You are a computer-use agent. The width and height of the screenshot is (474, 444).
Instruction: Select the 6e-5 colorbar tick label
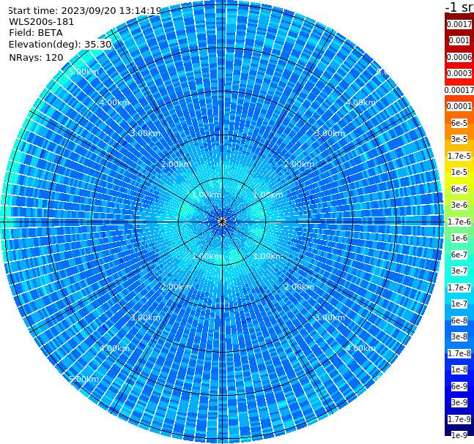[x=459, y=123]
